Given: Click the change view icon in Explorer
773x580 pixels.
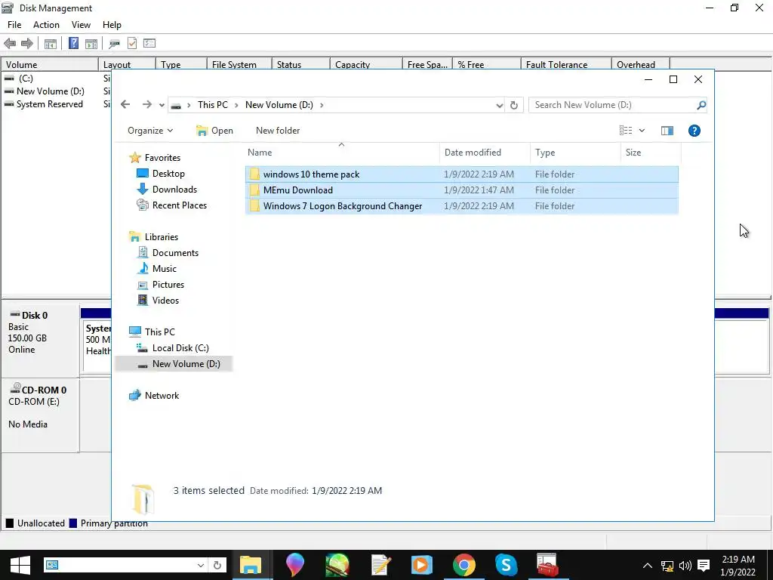Looking at the screenshot, I should (626, 130).
